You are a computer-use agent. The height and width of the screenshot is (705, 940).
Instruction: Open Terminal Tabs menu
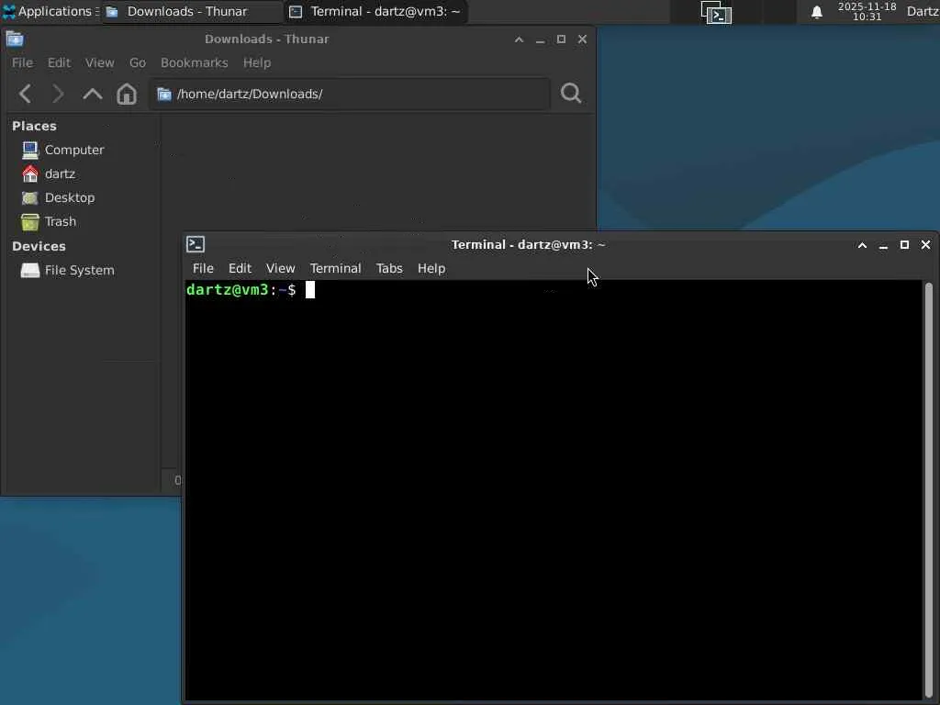(x=389, y=268)
